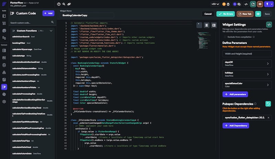The image size is (275, 159).
Task: Open the third icon below the Connect label
Action: 4,65
